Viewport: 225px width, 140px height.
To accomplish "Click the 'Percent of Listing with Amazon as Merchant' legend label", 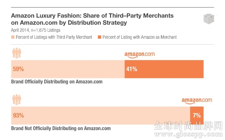I will pos(140,37).
